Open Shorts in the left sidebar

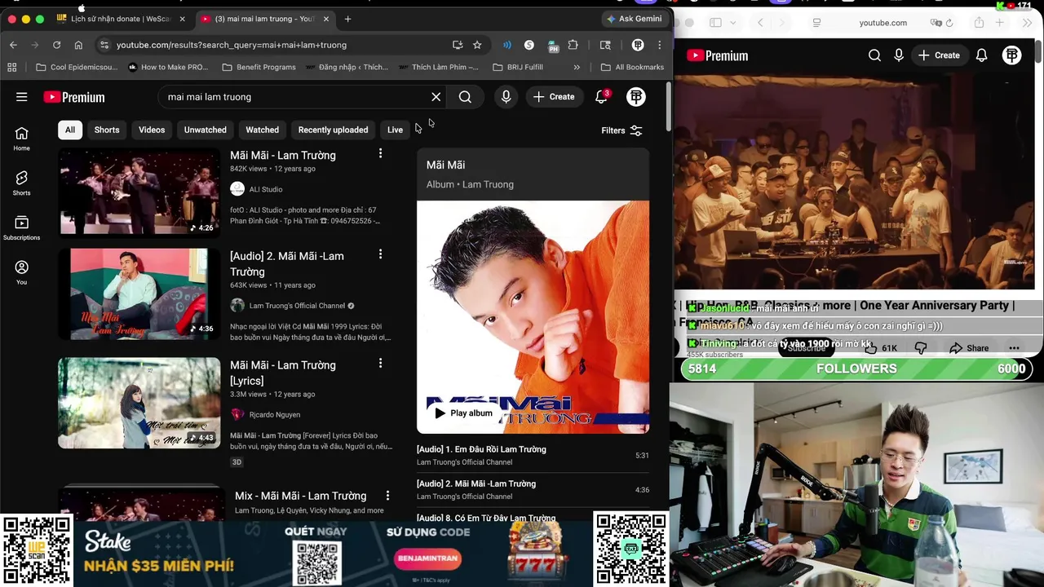[x=22, y=183]
